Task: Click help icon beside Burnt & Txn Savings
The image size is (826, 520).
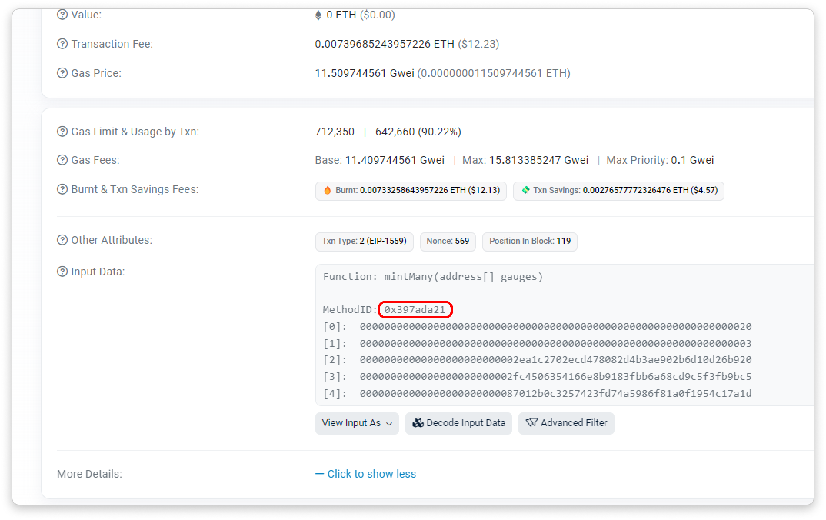Action: 62,189
